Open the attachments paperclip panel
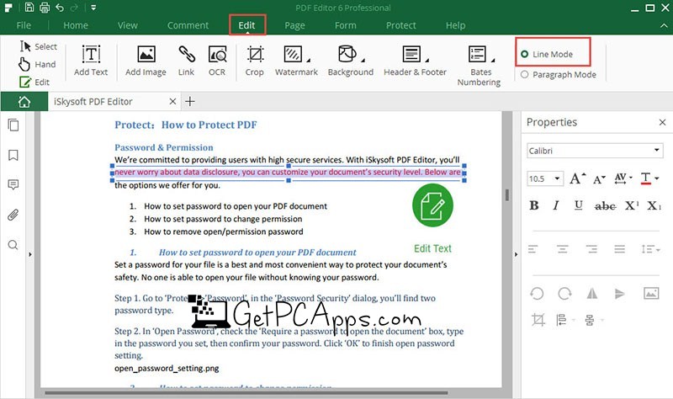This screenshot has width=673, height=399. click(x=13, y=215)
